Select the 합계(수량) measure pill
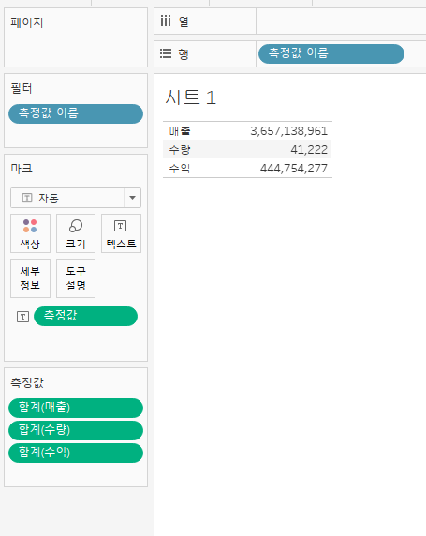426x536 pixels. 76,430
